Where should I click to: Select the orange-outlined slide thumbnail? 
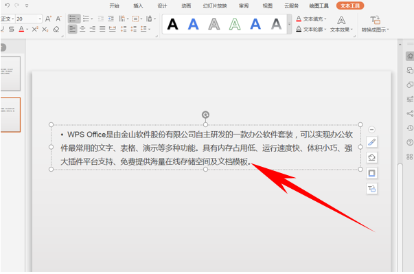pyautogui.click(x=10, y=115)
